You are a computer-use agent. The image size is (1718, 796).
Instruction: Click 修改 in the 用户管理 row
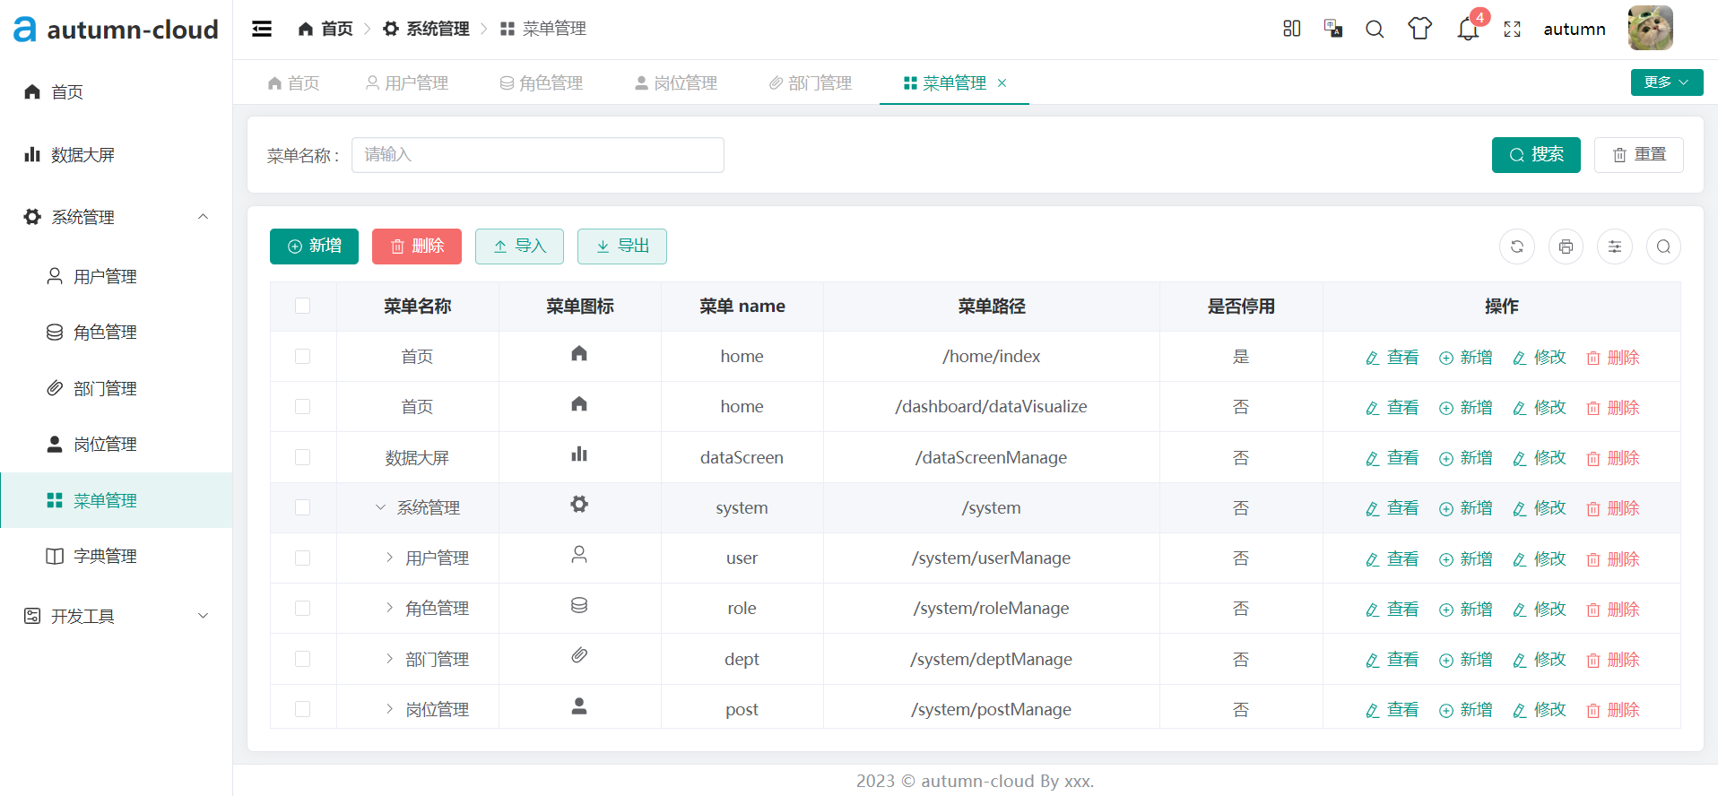point(1540,558)
